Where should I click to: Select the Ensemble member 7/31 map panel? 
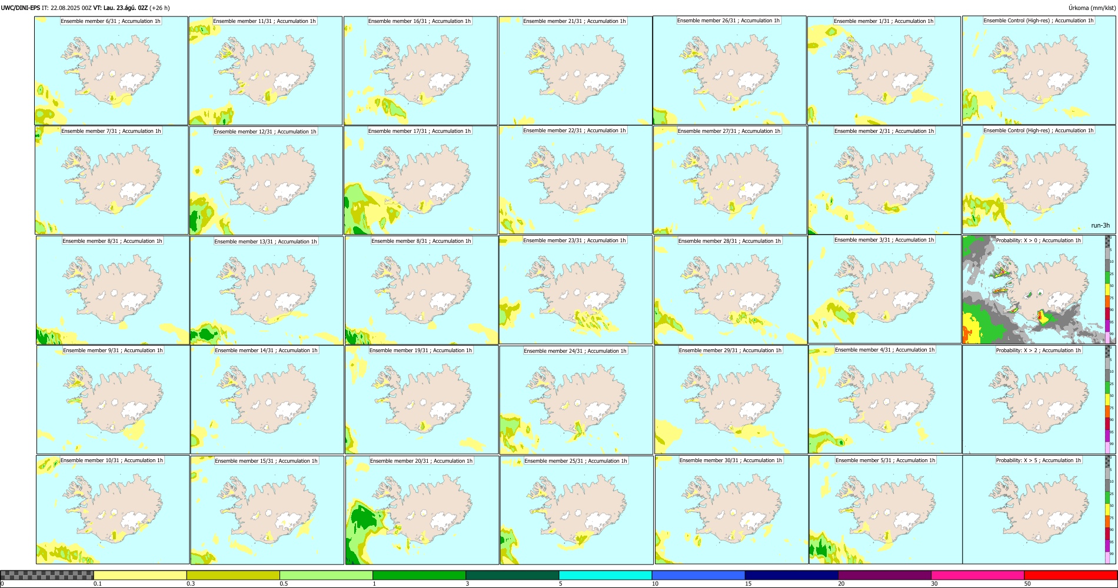click(112, 181)
